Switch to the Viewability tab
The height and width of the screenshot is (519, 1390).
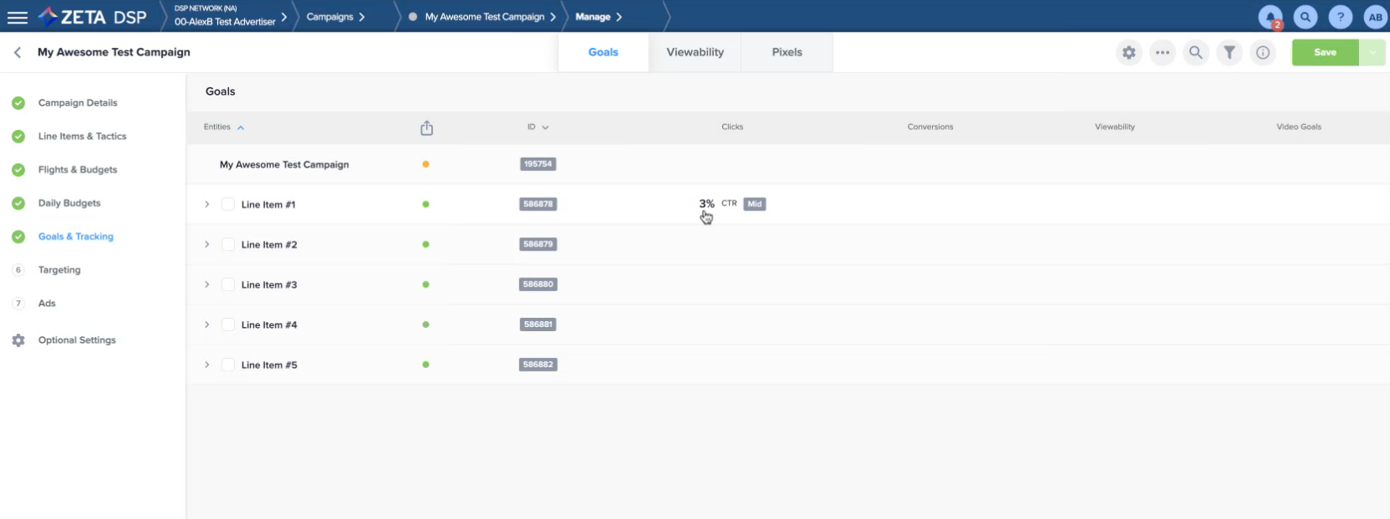[x=695, y=52]
